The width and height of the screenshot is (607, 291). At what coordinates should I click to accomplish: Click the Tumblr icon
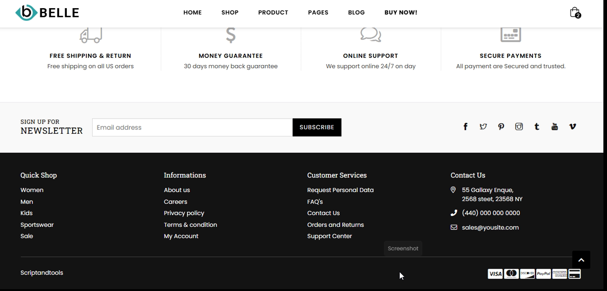(537, 127)
